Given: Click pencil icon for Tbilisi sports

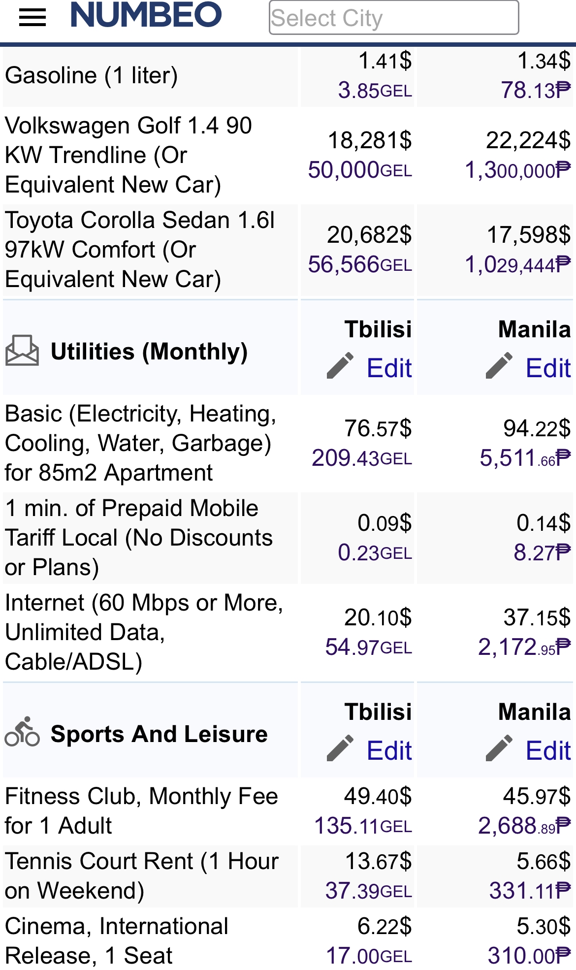Looking at the screenshot, I should [340, 748].
